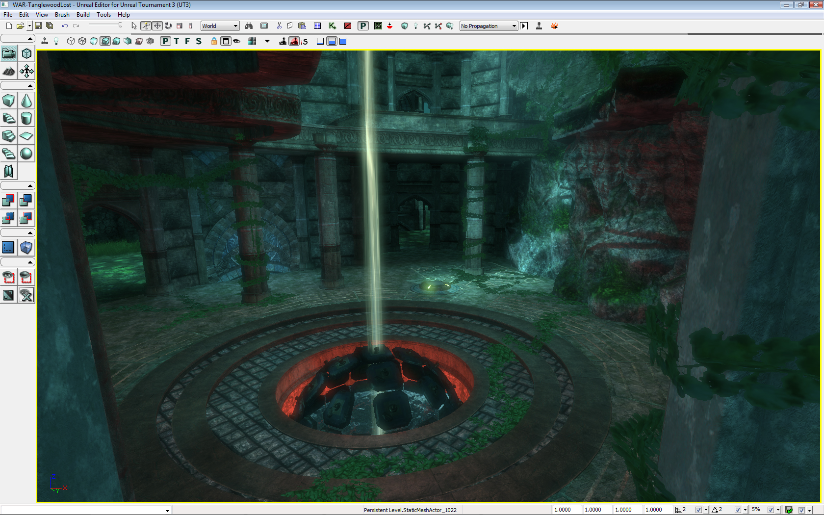Create a Cube builder brush
This screenshot has width=824, height=515.
click(9, 101)
